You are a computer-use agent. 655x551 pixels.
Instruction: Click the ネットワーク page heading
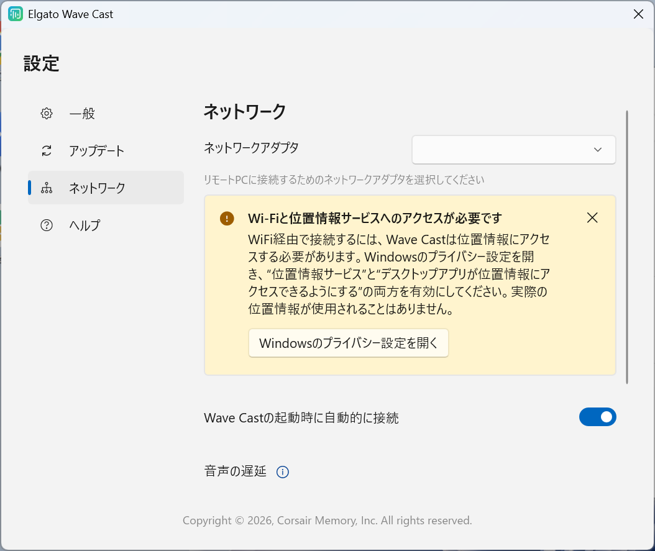[245, 112]
